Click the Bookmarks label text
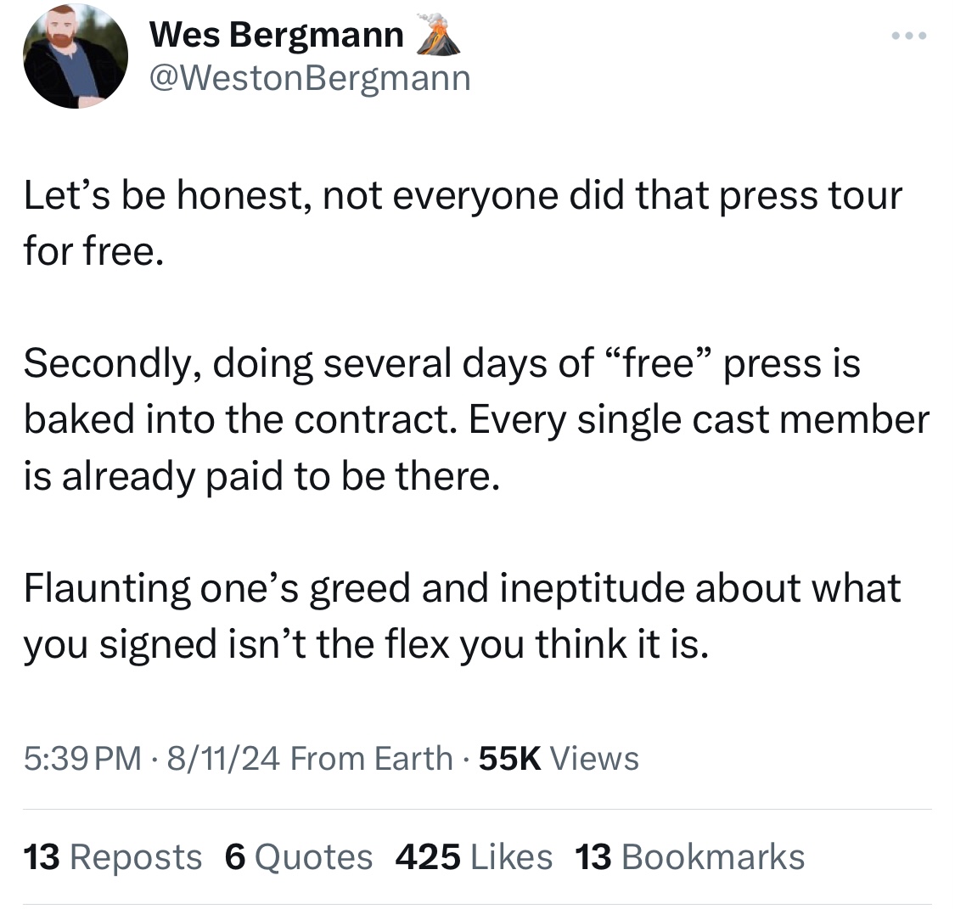The image size is (955, 909). pyautogui.click(x=713, y=857)
